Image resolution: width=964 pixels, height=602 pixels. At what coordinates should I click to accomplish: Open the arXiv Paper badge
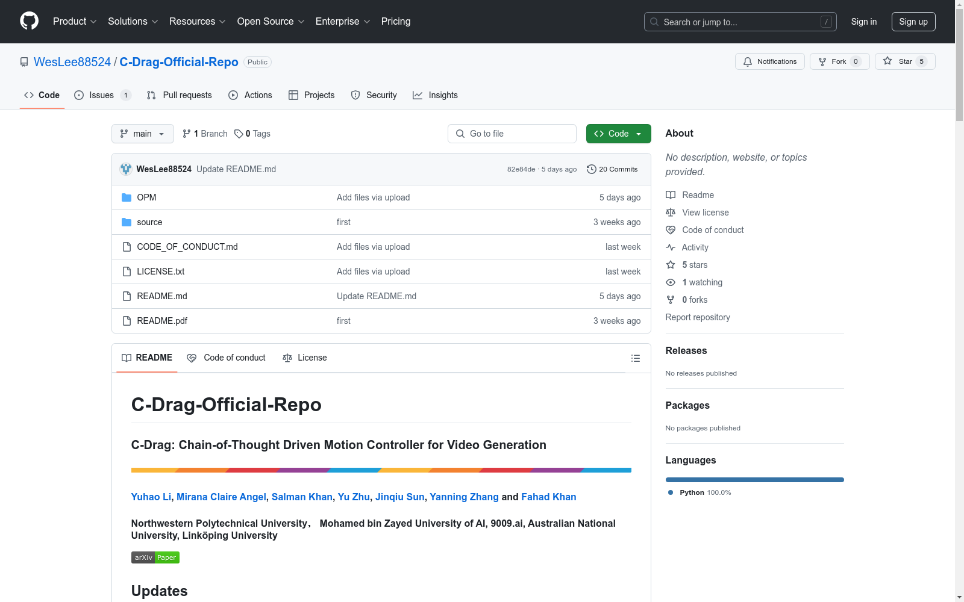tap(155, 557)
